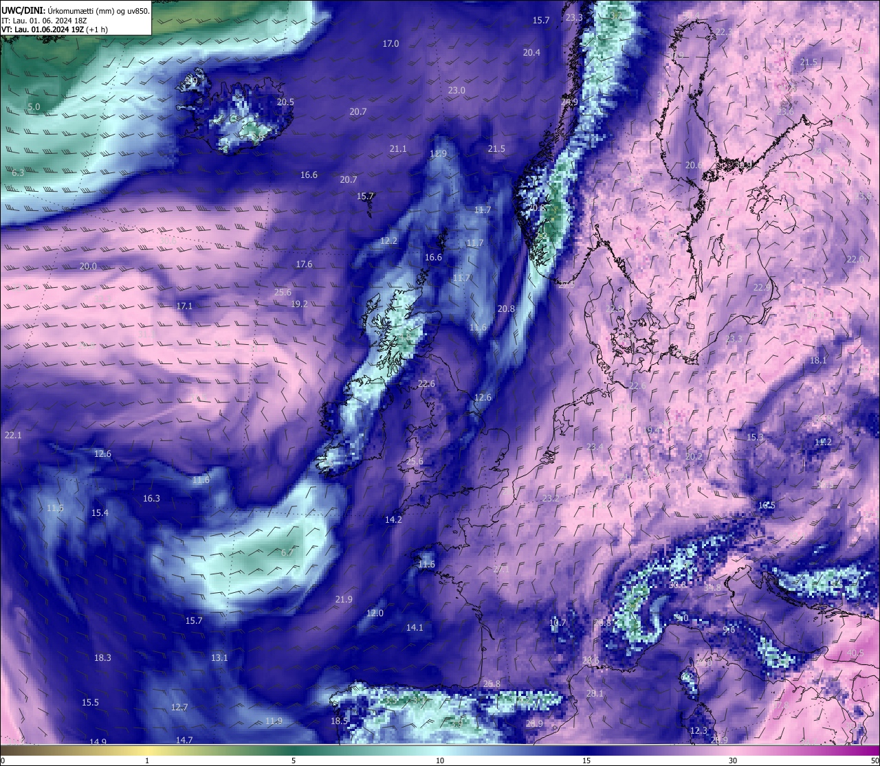Click the map value 15.5
This screenshot has height=766, width=880.
pyautogui.click(x=90, y=703)
